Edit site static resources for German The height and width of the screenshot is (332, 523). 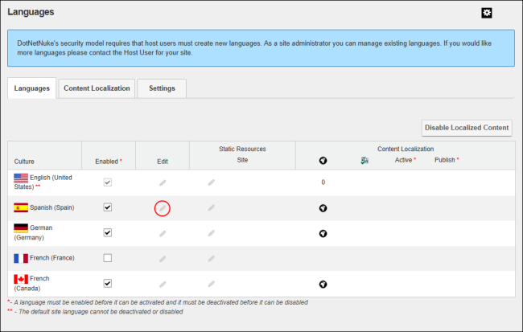point(211,233)
